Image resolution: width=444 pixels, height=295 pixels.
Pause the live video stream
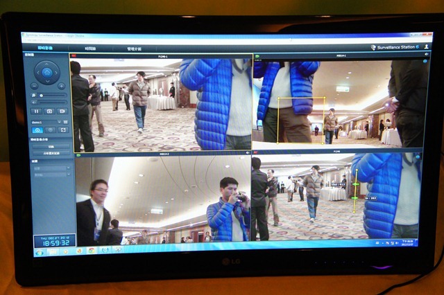36,111
